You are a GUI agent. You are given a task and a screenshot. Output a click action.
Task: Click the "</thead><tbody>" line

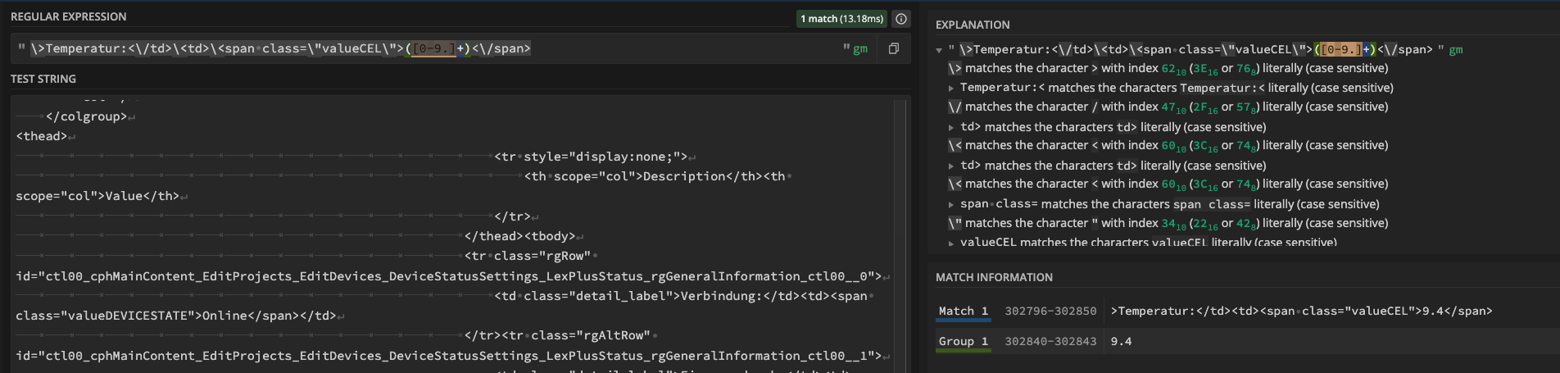tap(519, 236)
